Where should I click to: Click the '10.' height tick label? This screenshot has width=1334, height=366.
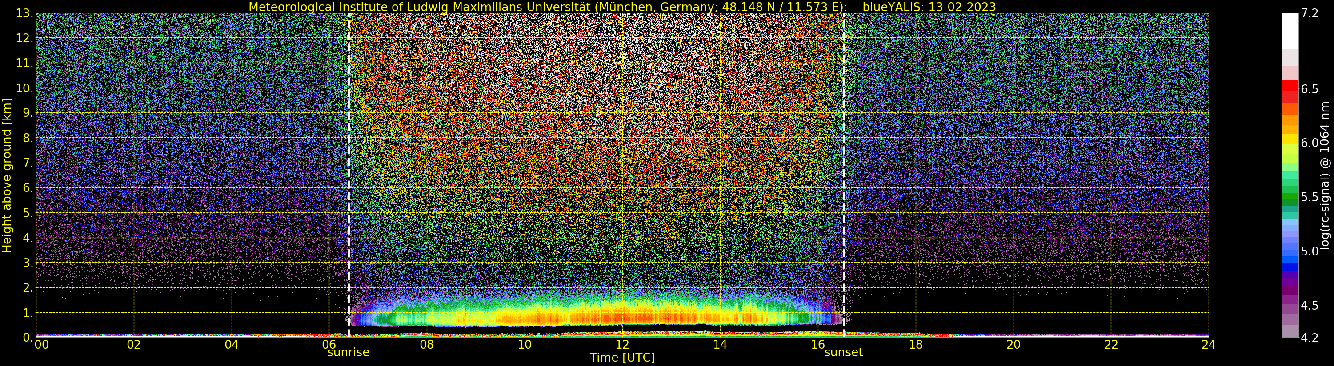24,88
